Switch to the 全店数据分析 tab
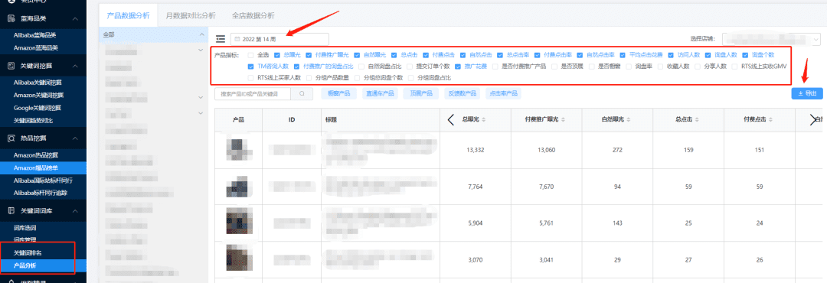 click(x=253, y=16)
